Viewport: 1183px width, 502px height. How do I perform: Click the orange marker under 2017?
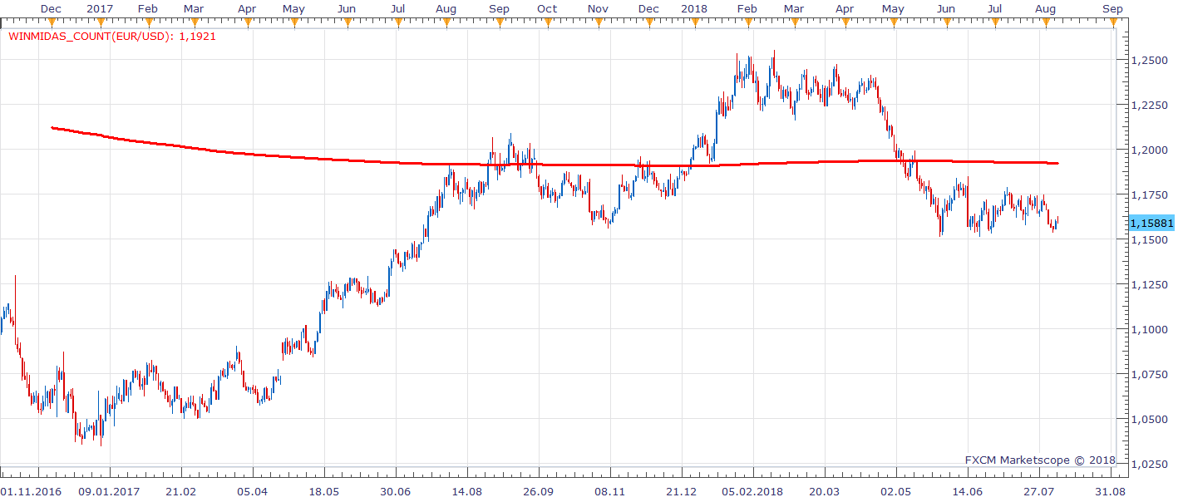pos(100,22)
